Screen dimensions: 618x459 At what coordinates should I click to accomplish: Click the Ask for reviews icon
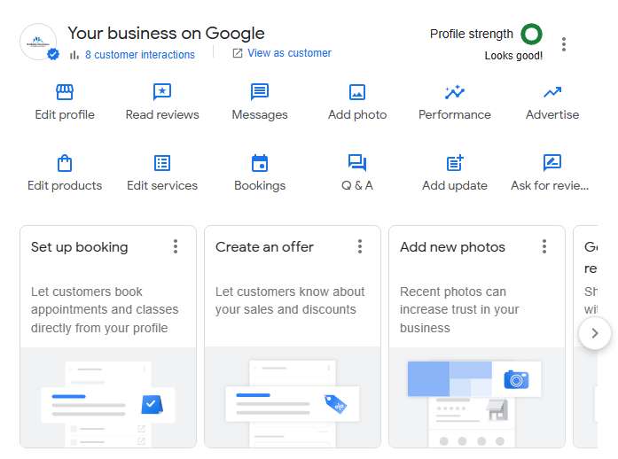pos(552,163)
